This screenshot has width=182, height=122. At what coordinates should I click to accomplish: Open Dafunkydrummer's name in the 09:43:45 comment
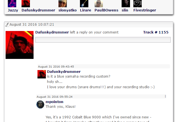click(64, 71)
